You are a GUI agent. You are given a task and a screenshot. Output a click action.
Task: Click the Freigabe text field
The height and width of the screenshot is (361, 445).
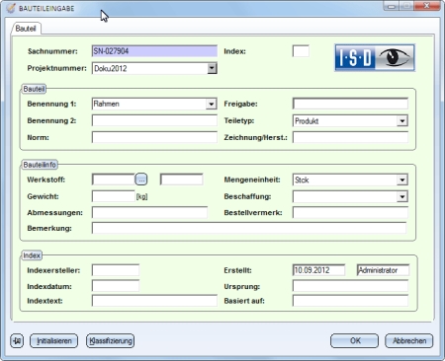click(350, 104)
